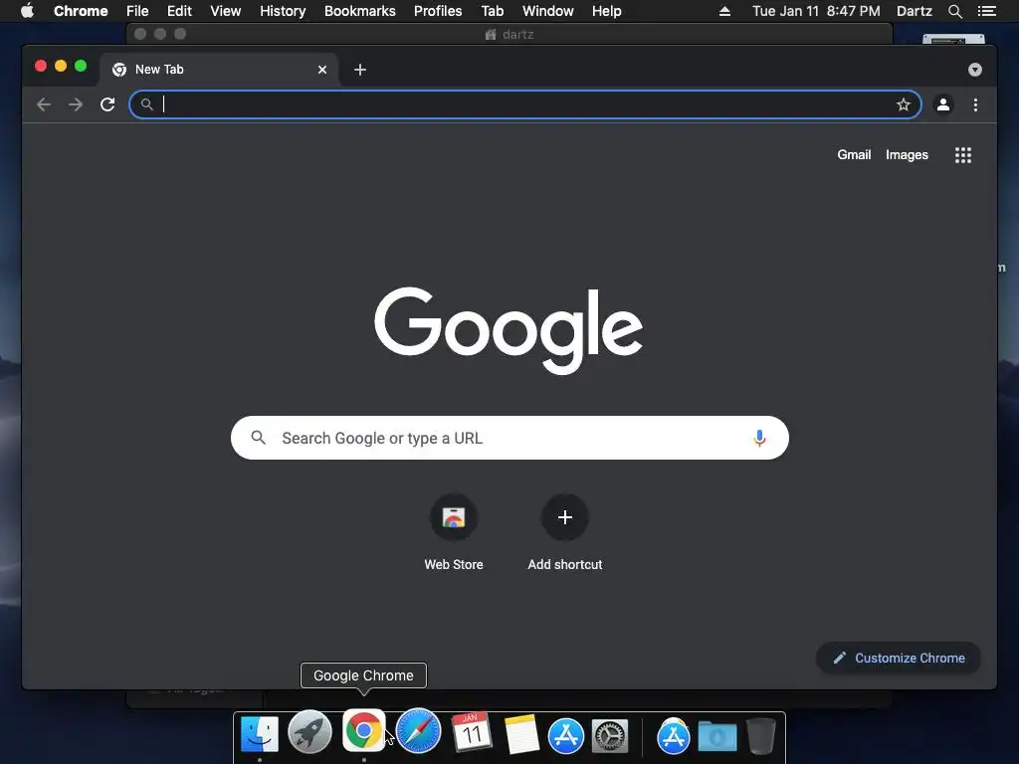Open the History menu
Image resolution: width=1019 pixels, height=764 pixels.
coord(283,11)
